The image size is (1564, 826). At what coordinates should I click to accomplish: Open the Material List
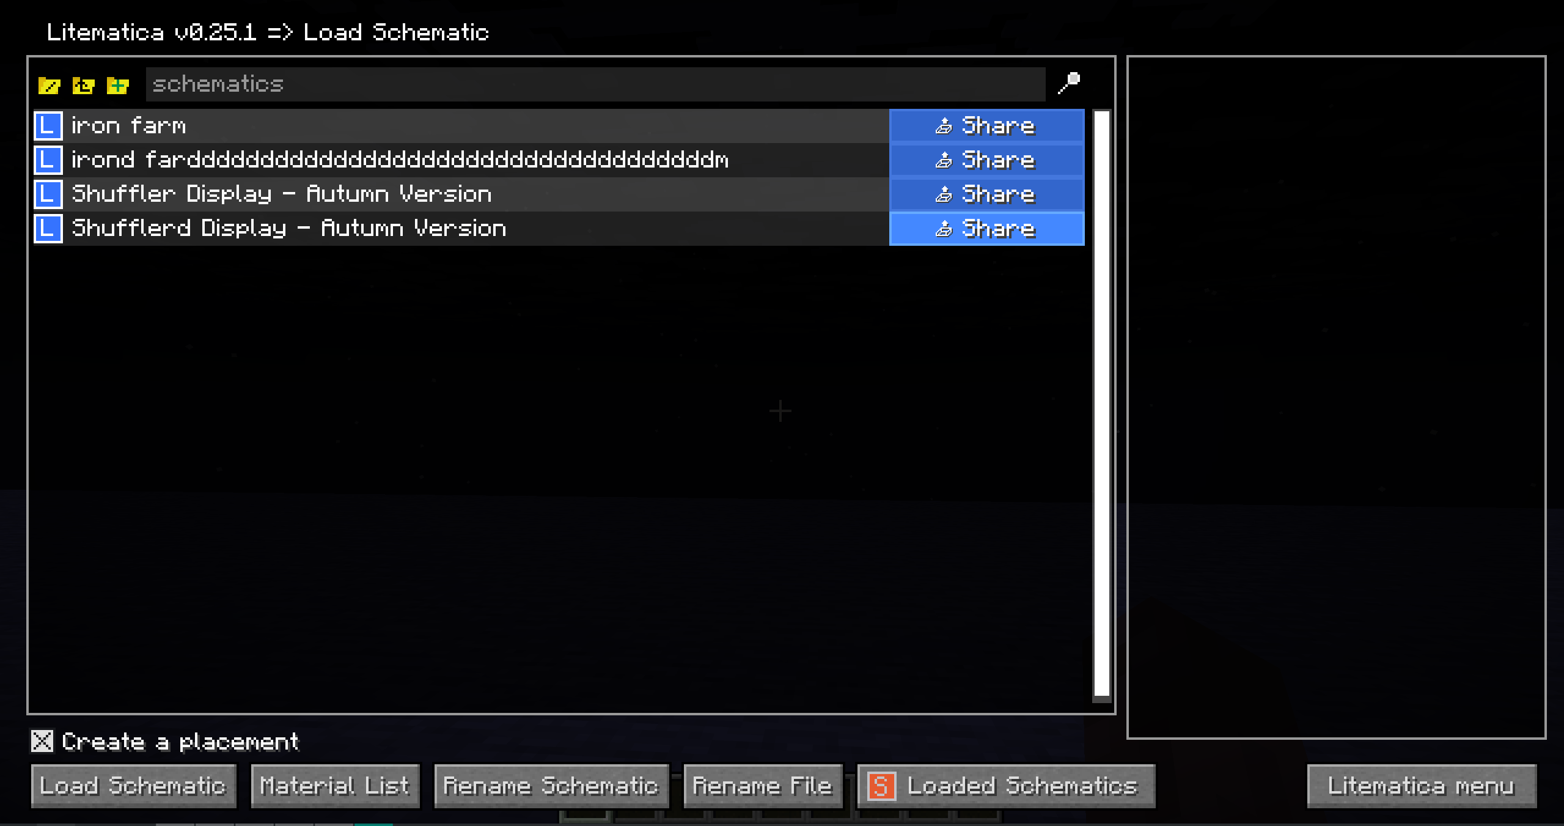pos(335,786)
